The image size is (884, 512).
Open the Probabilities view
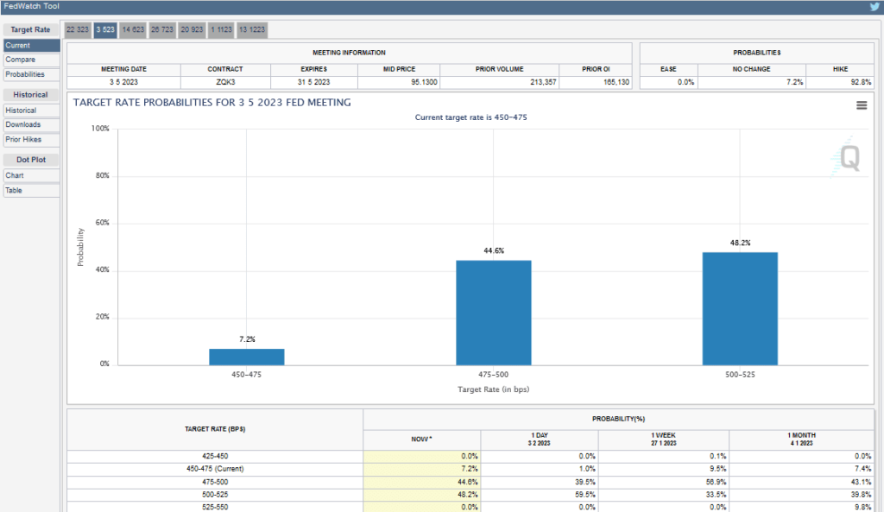(x=30, y=74)
